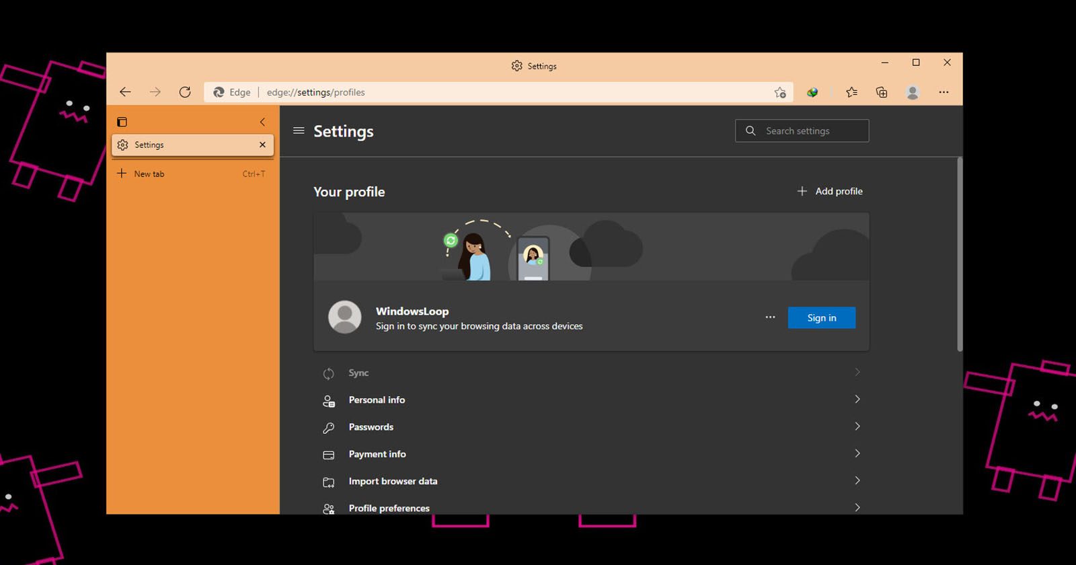
Task: Click the Profile preferences icon
Action: (328, 509)
